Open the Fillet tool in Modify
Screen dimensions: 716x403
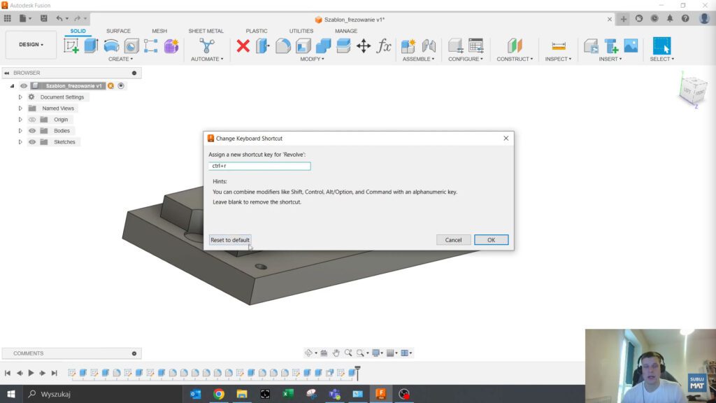click(x=282, y=45)
